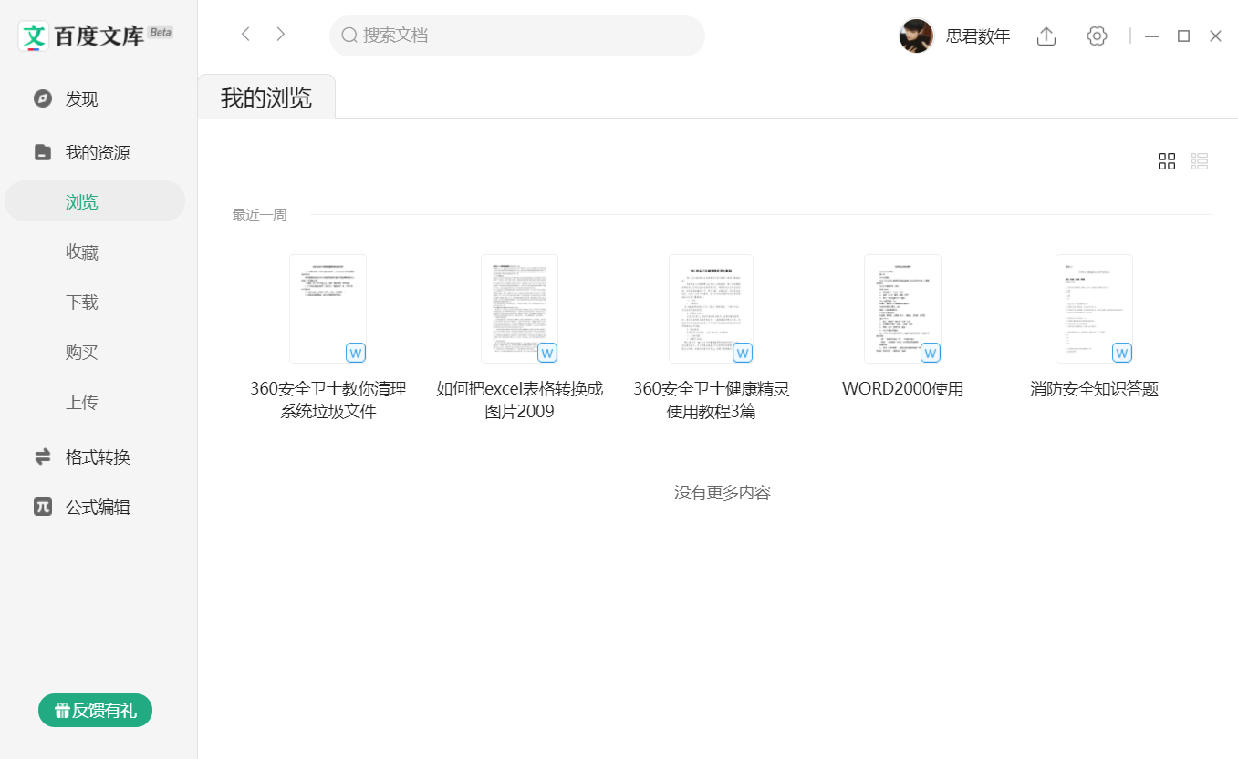Click Word badge on 360安全卫士健康精灵使用教程3篇
Viewport: 1238px width, 759px height.
(743, 353)
